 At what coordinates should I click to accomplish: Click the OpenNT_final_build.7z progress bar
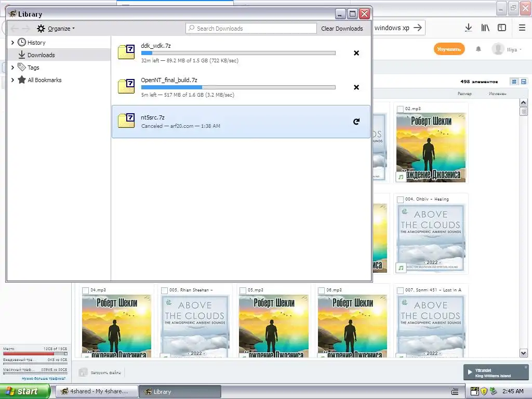point(238,87)
